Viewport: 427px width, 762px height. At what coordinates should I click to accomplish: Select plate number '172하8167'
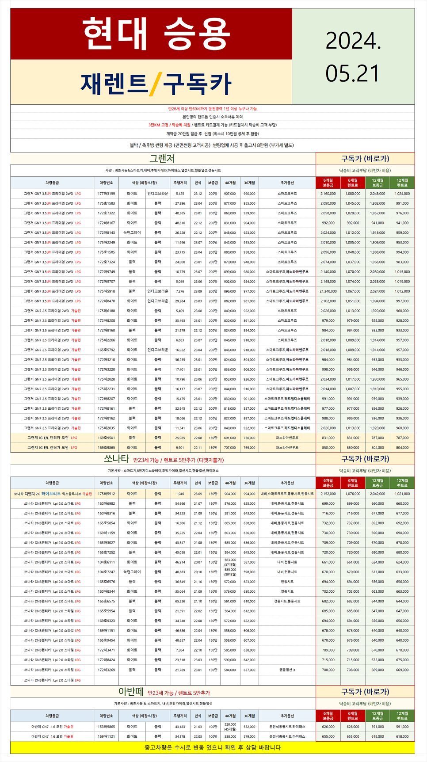click(x=107, y=223)
